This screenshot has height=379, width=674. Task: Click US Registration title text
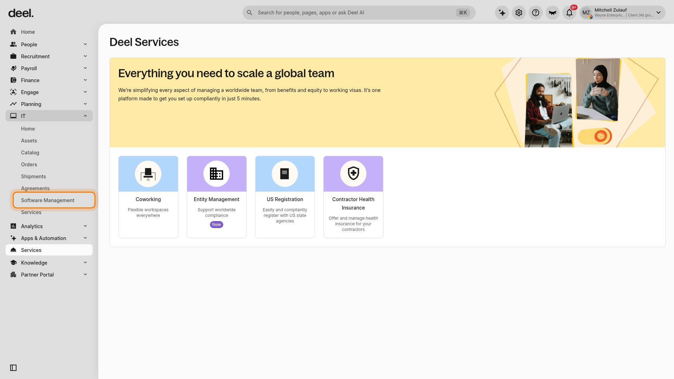click(285, 199)
